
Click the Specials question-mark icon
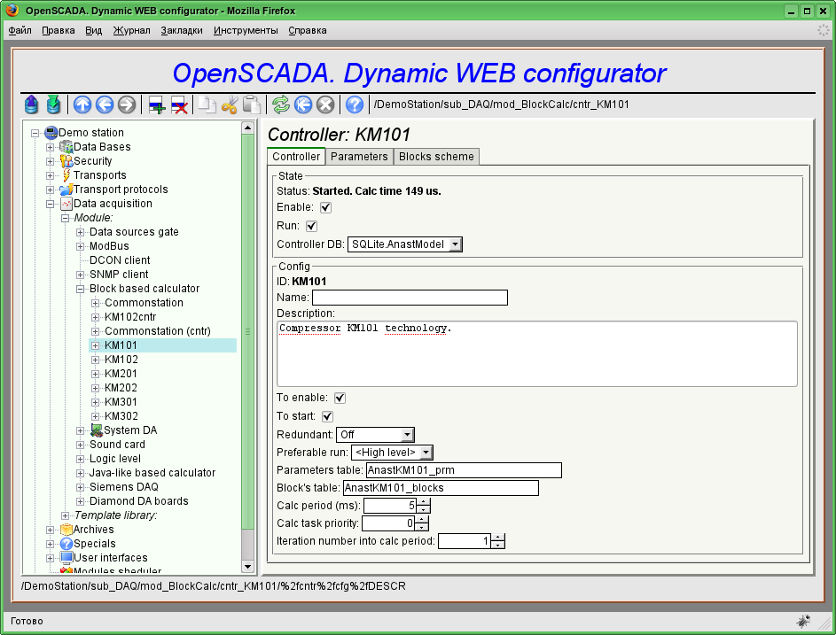pos(66,544)
